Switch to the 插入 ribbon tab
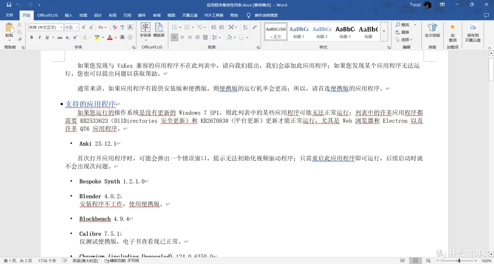 click(69, 15)
